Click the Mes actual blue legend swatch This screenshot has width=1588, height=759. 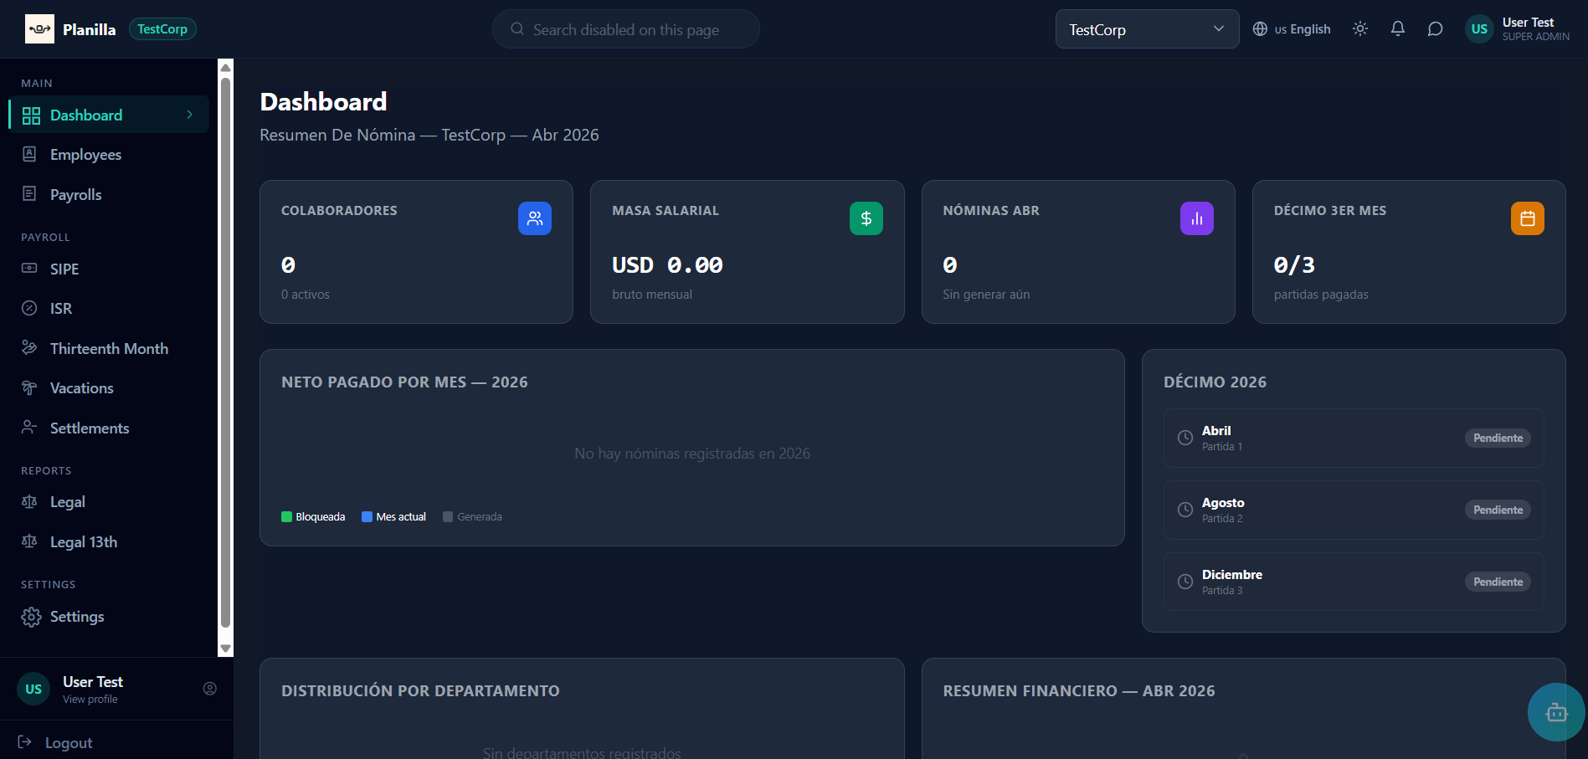pyautogui.click(x=367, y=517)
